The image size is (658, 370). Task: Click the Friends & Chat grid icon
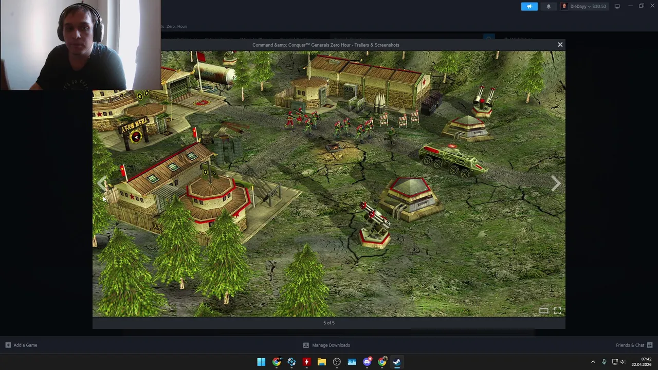click(650, 345)
